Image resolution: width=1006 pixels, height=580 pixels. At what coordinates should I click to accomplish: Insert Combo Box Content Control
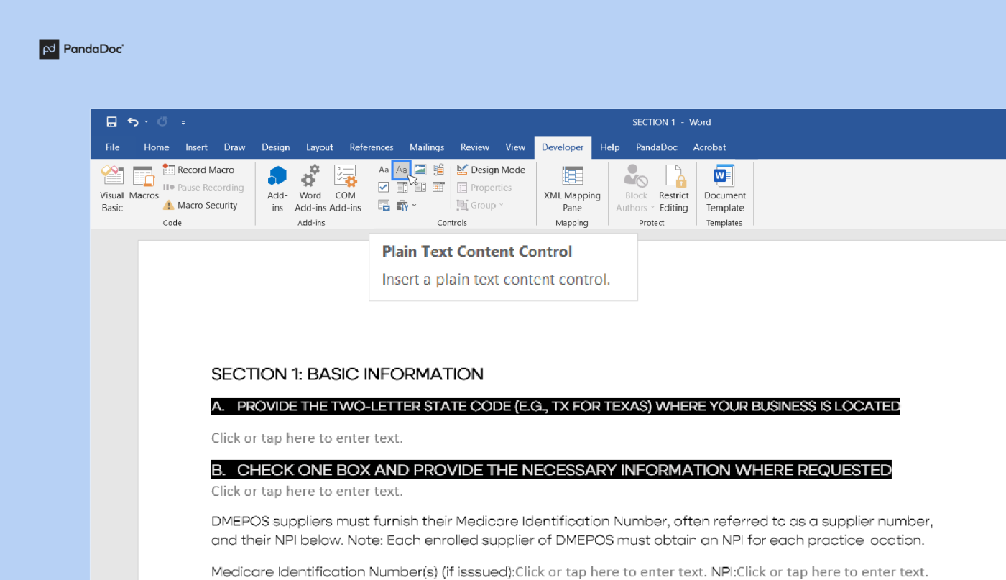[x=402, y=188]
